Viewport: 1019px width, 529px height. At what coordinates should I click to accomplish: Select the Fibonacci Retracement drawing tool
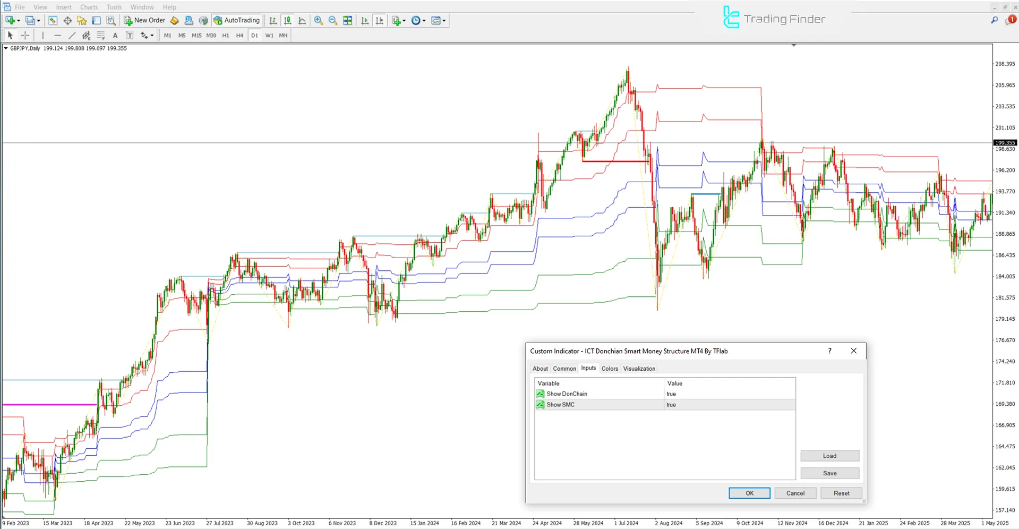[100, 35]
